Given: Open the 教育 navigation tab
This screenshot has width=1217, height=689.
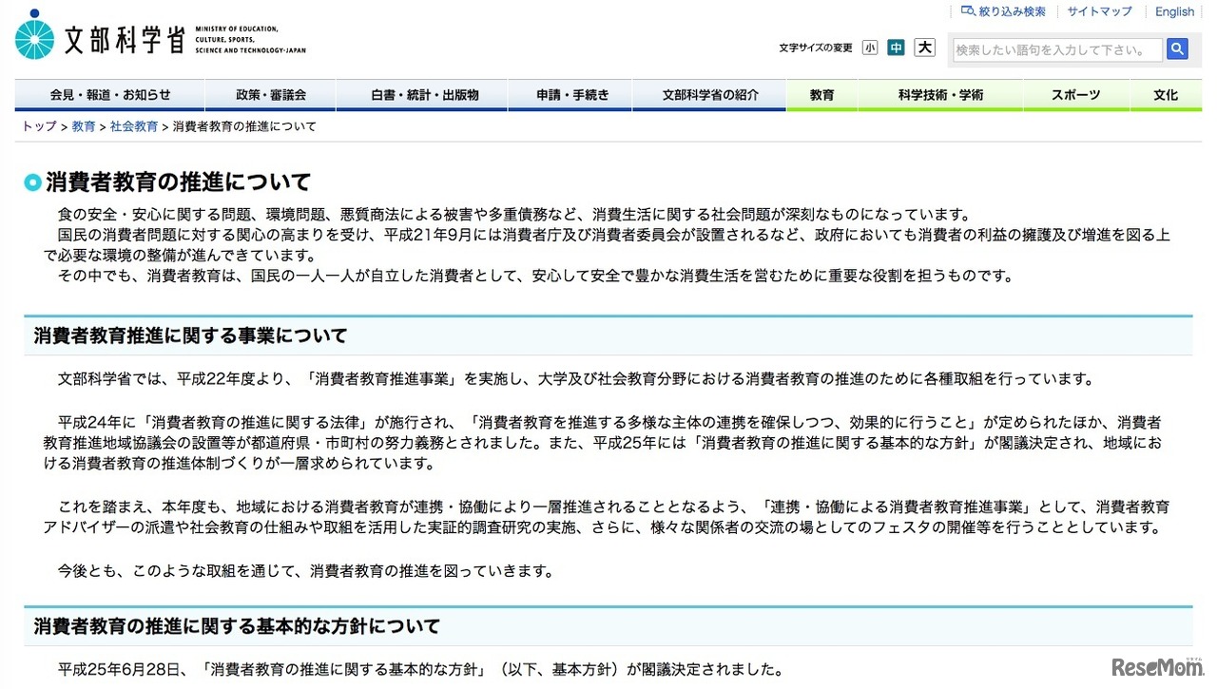Looking at the screenshot, I should pos(822,95).
